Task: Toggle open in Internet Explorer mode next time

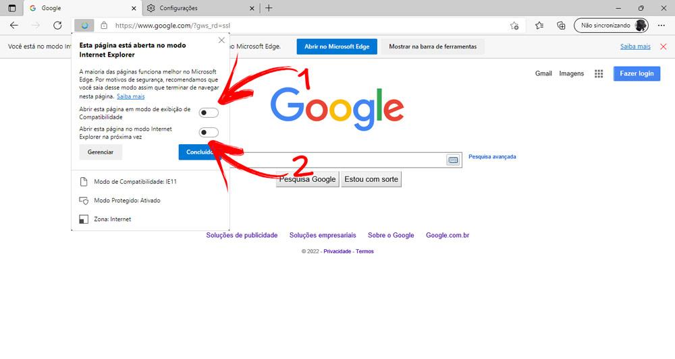Action: pyautogui.click(x=209, y=133)
